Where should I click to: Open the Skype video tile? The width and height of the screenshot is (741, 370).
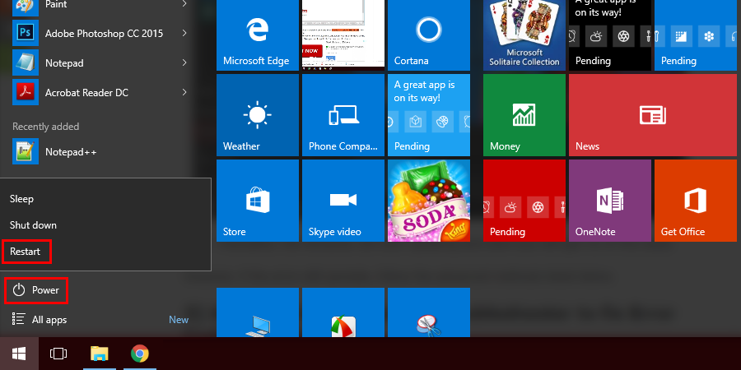343,201
